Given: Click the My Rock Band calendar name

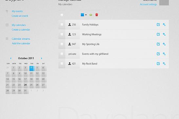Looking at the screenshot, I should tap(89, 64).
